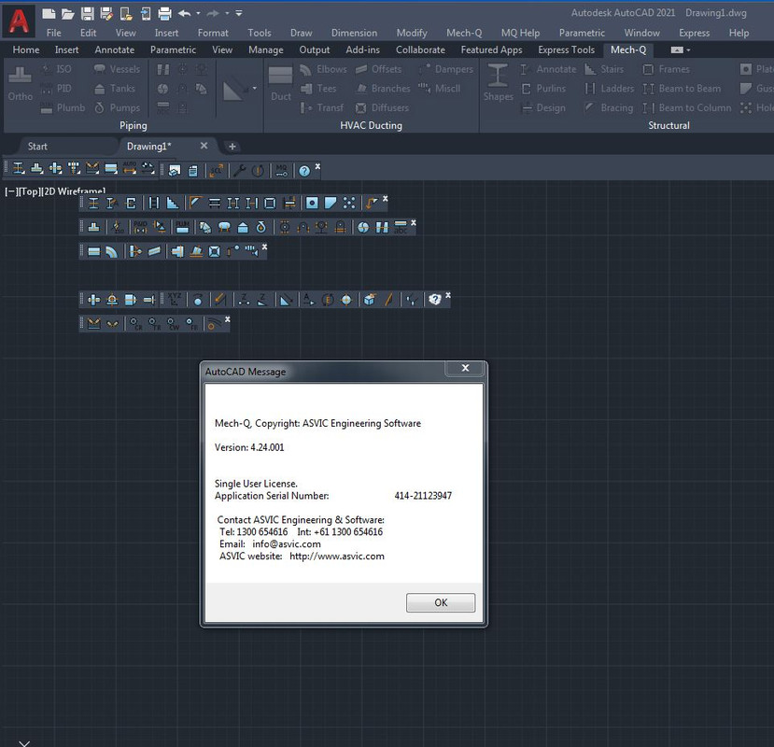
Task: Click the AutoCAD application logo button
Action: tap(19, 21)
